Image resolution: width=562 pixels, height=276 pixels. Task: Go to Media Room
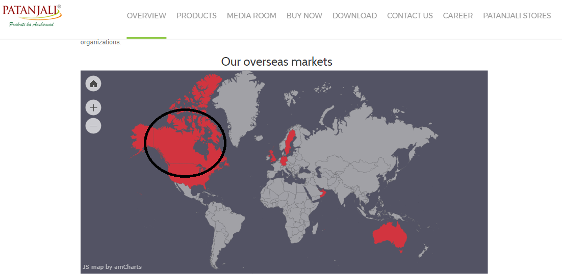click(251, 16)
